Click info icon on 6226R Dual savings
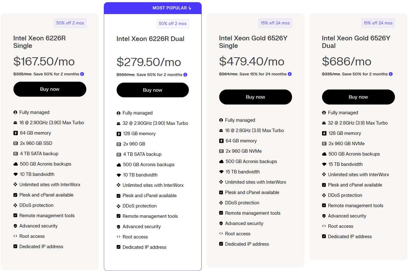The height and width of the screenshot is (271, 409). point(185,75)
